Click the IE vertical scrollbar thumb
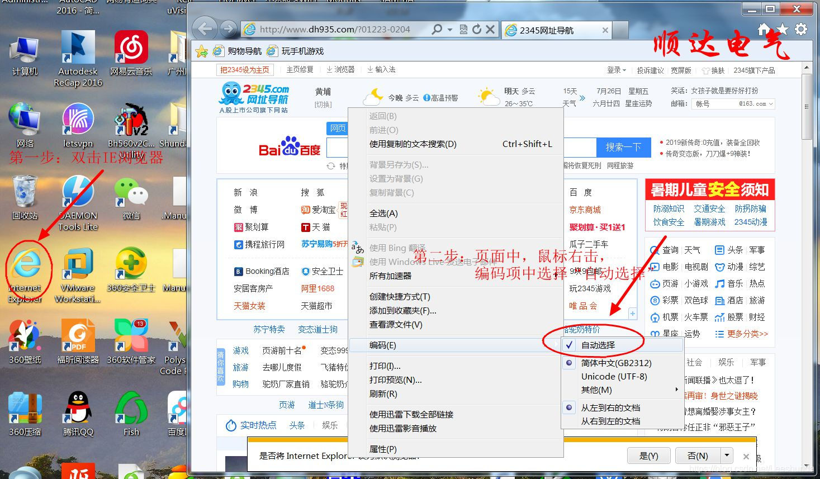This screenshot has height=479, width=820. 806,106
